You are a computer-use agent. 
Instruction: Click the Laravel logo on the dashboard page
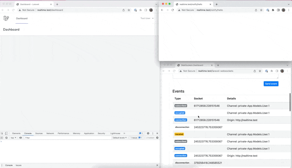point(6,18)
